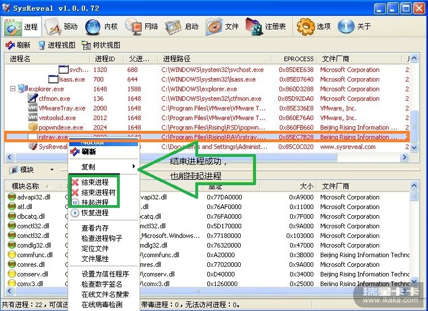Collapse the explorer.exe tree node
The width and height of the screenshot is (428, 311).
click(12, 89)
